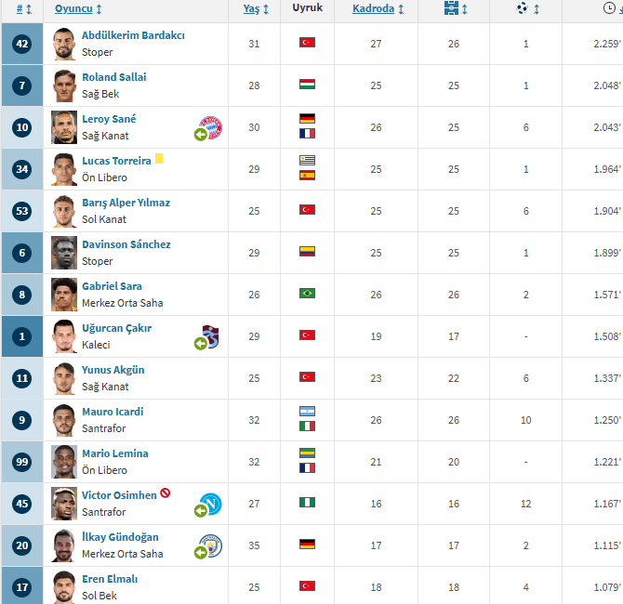This screenshot has width=623, height=604.
Task: Click the clock minutes-played column icon
Action: pyautogui.click(x=608, y=8)
